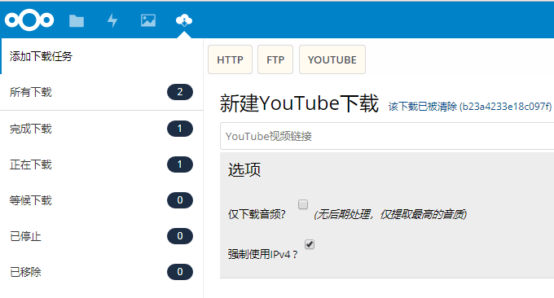This screenshot has height=298, width=554.
Task: Click the count badge next to 正在下载
Action: tap(180, 164)
